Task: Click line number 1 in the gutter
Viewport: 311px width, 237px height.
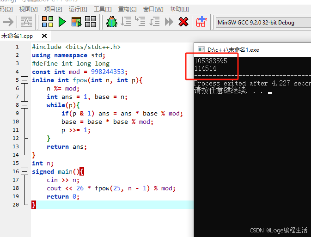Action: click(x=17, y=47)
